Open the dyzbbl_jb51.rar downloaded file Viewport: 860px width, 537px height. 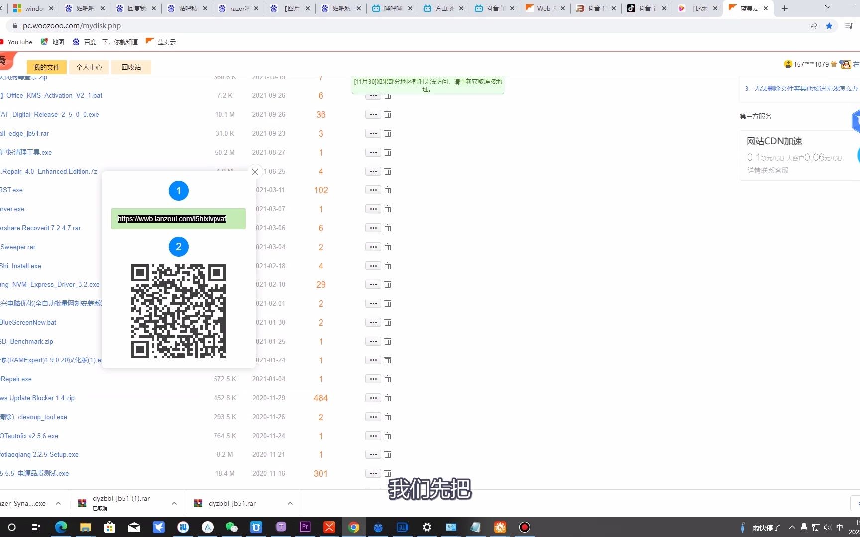coord(232,503)
